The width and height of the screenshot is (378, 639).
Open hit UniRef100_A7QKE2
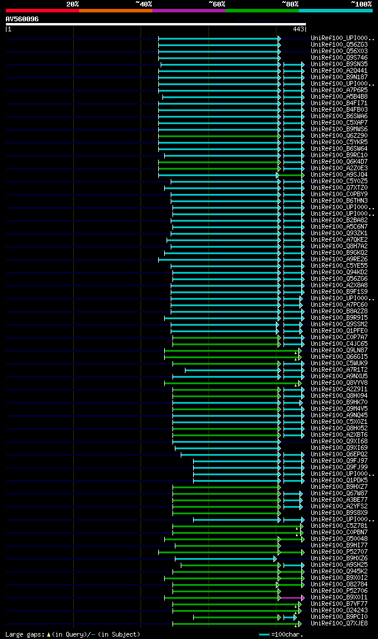339,241
